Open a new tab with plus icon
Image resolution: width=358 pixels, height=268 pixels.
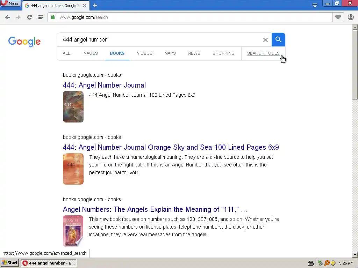[95, 6]
